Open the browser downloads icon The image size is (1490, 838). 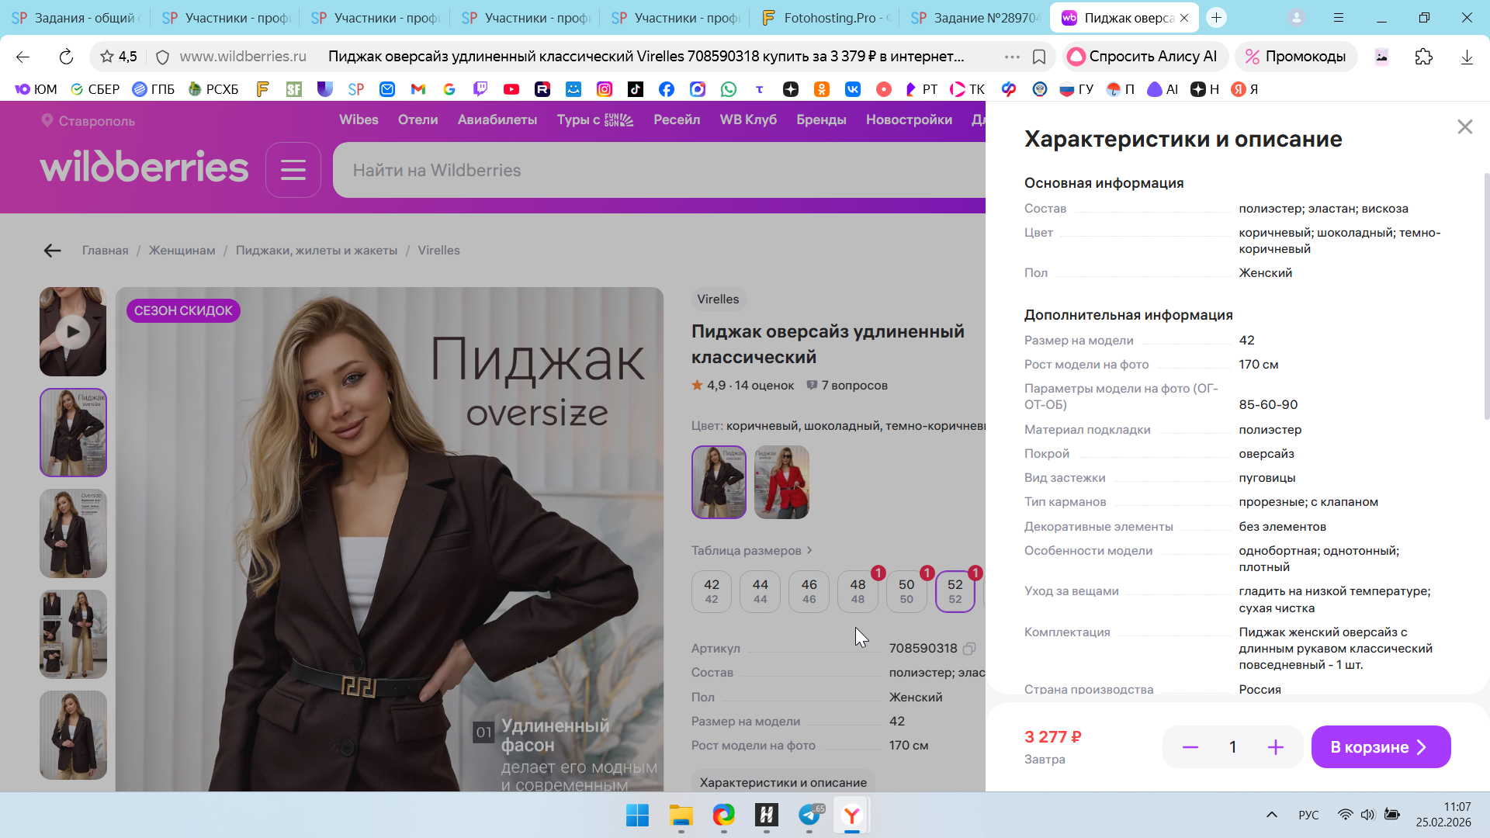(x=1466, y=57)
